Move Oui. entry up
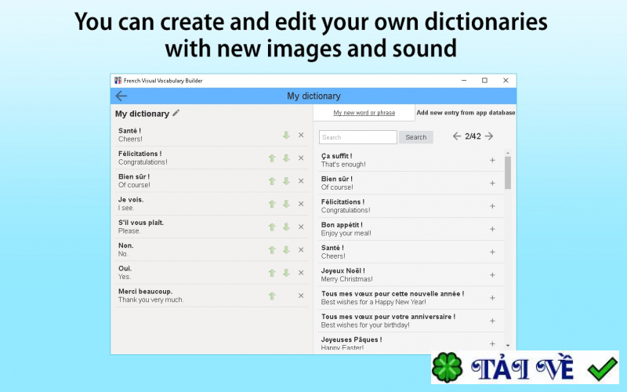The width and height of the screenshot is (627, 392). coord(272,273)
